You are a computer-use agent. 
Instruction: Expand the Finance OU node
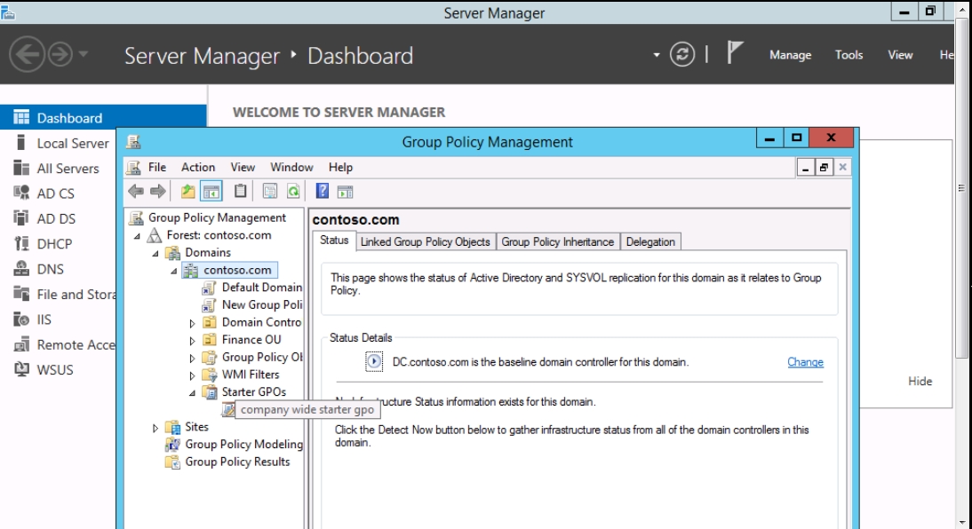point(192,341)
